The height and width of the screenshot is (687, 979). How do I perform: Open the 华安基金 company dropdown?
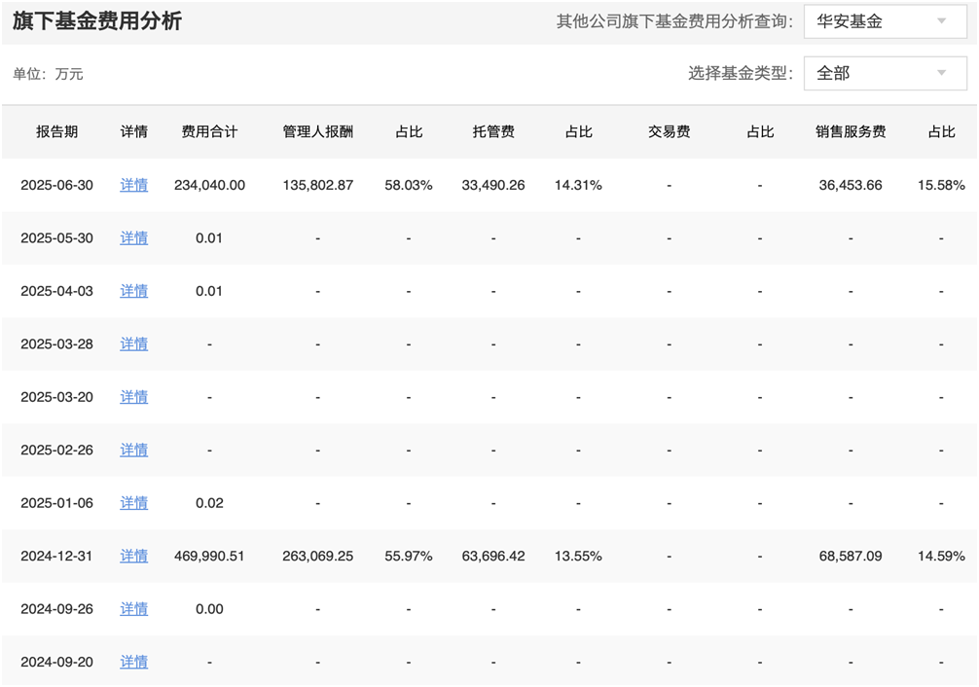click(x=885, y=21)
